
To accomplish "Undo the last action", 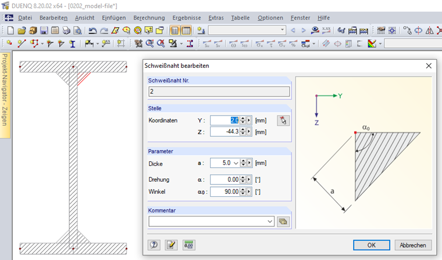I will [92, 30].
